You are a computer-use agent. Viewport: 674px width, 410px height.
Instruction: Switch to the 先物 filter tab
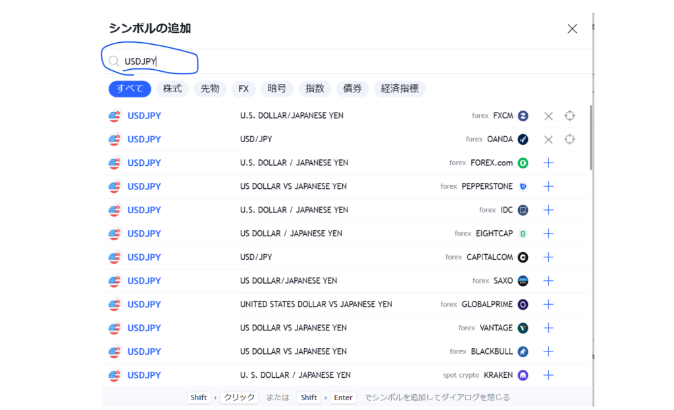(x=210, y=89)
